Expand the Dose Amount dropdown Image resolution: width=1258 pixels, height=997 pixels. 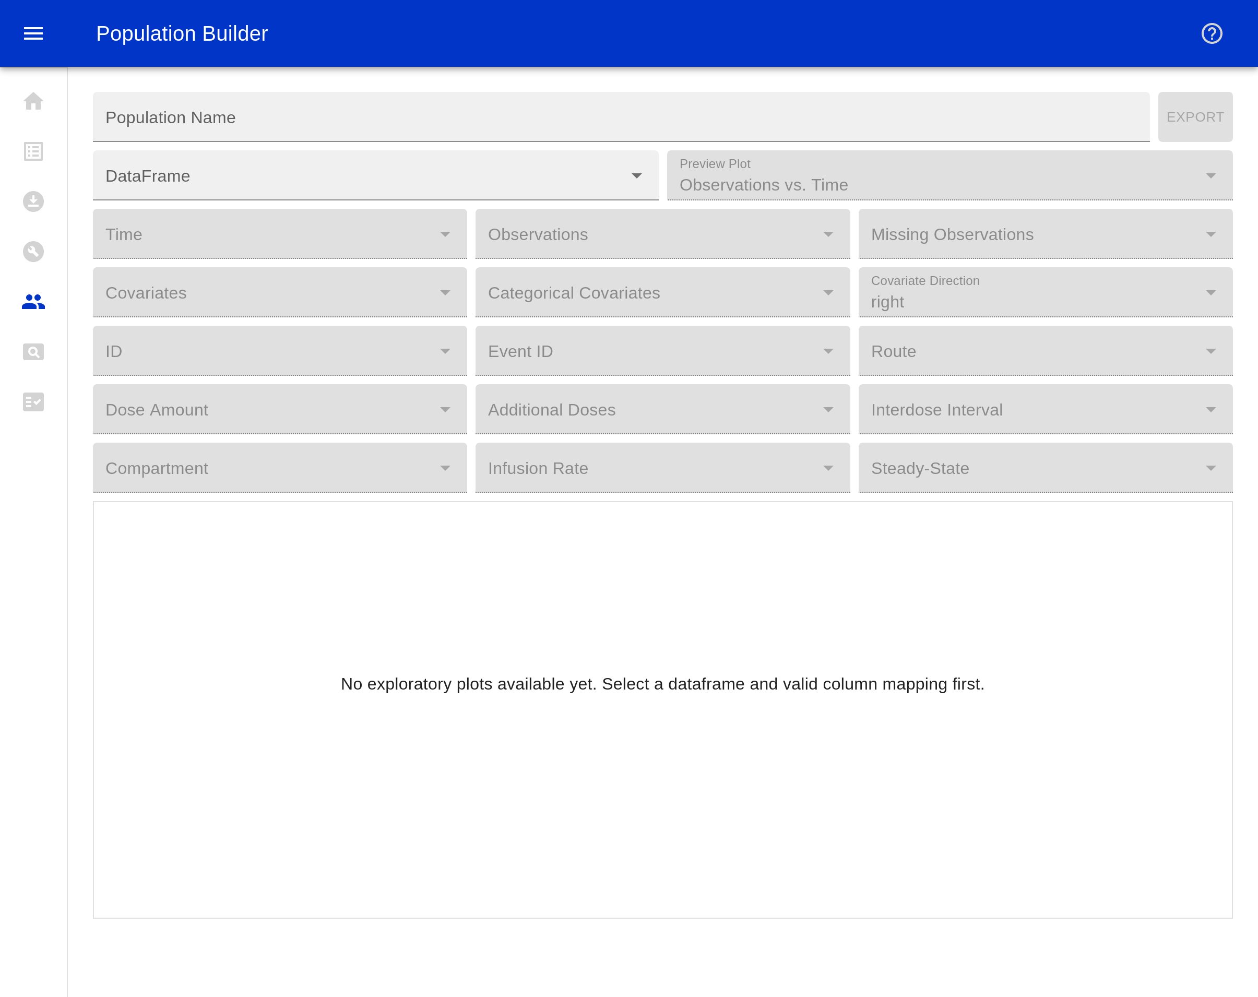pyautogui.click(x=279, y=410)
